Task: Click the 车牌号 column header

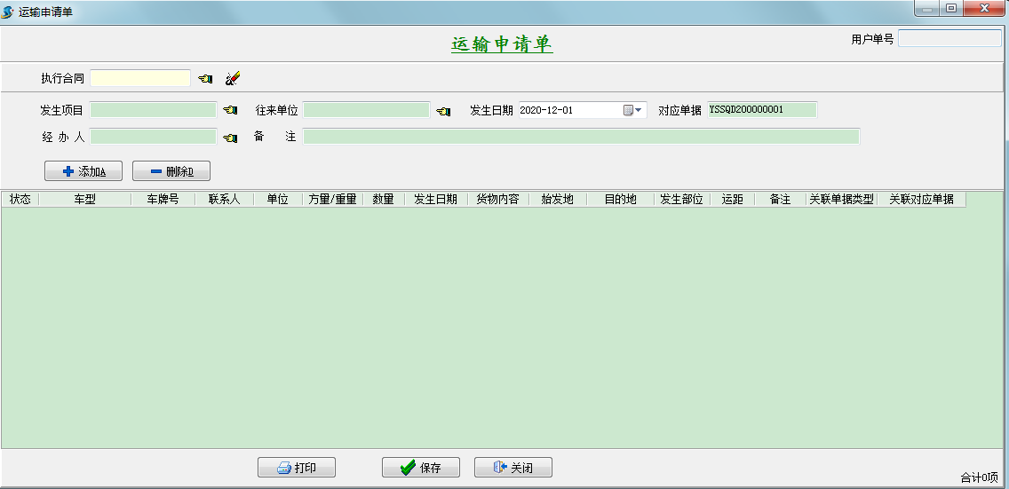Action: tap(163, 199)
